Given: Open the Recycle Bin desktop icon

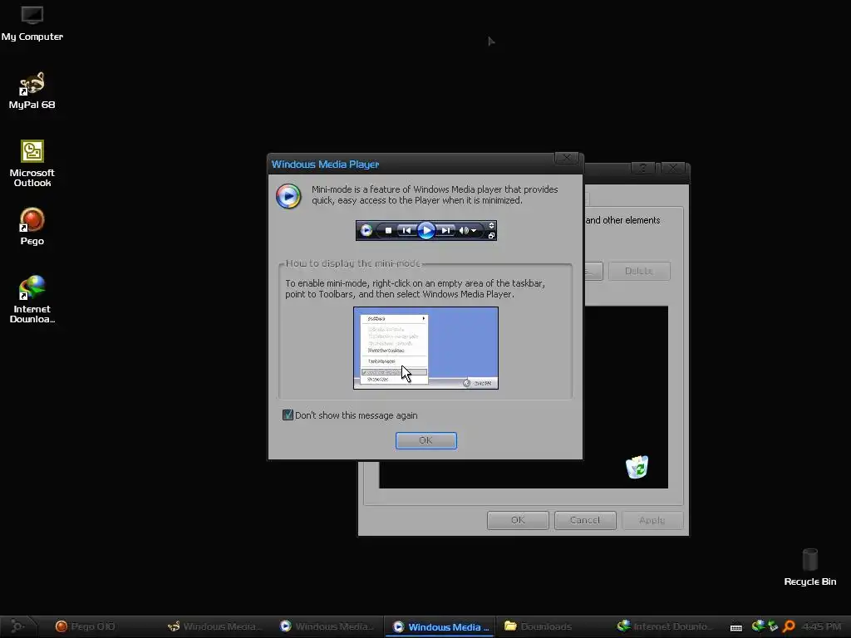Looking at the screenshot, I should coord(809,567).
